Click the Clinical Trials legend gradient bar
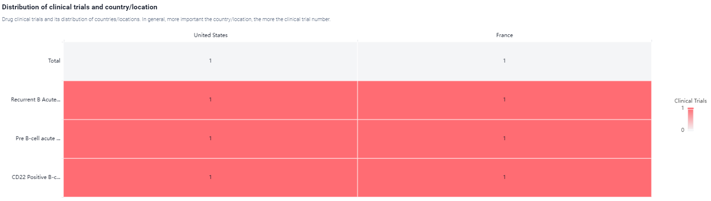The height and width of the screenshot is (201, 711). pos(690,119)
